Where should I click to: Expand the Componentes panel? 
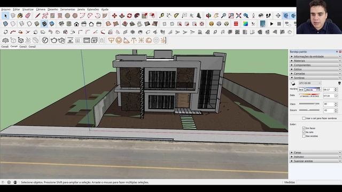[x=315, y=65]
